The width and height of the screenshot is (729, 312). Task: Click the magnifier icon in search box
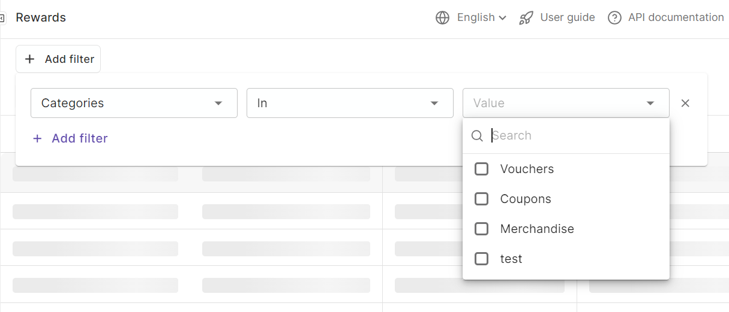tap(477, 136)
